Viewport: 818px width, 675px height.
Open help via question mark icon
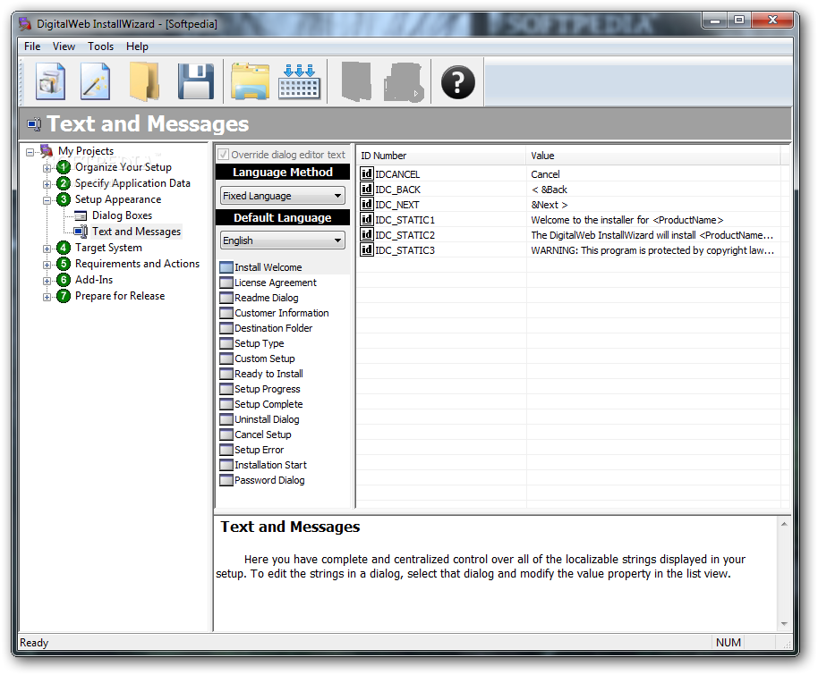click(458, 82)
